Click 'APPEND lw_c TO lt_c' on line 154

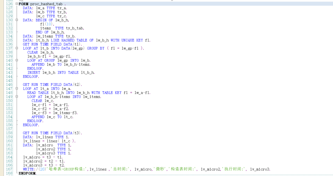(52, 117)
